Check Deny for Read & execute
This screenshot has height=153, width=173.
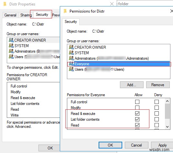coord(157,113)
